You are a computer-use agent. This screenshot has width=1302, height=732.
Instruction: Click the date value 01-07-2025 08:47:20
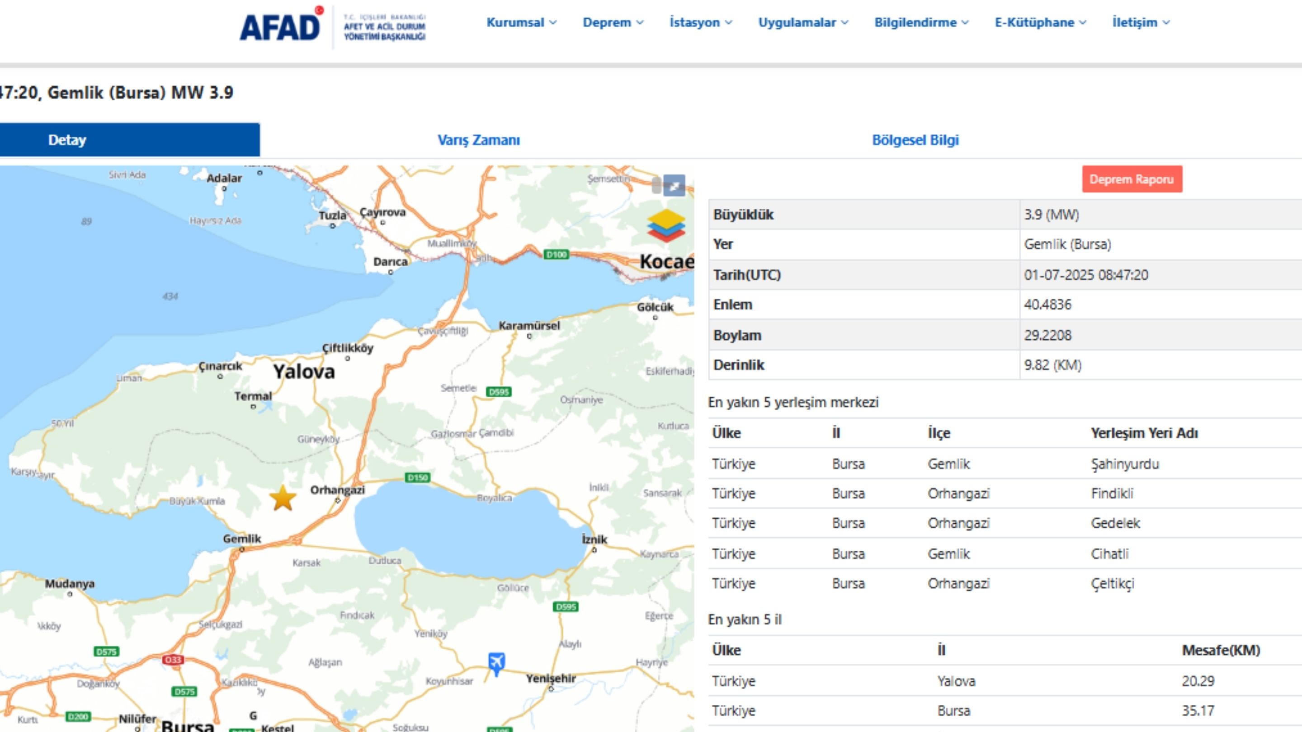point(1085,275)
